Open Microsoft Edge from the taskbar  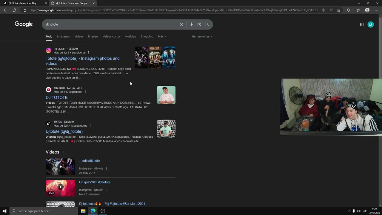[x=93, y=211]
